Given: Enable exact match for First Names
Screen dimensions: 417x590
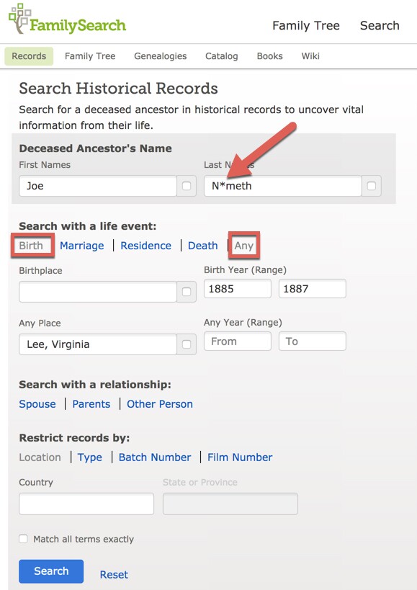Looking at the screenshot, I should point(187,185).
